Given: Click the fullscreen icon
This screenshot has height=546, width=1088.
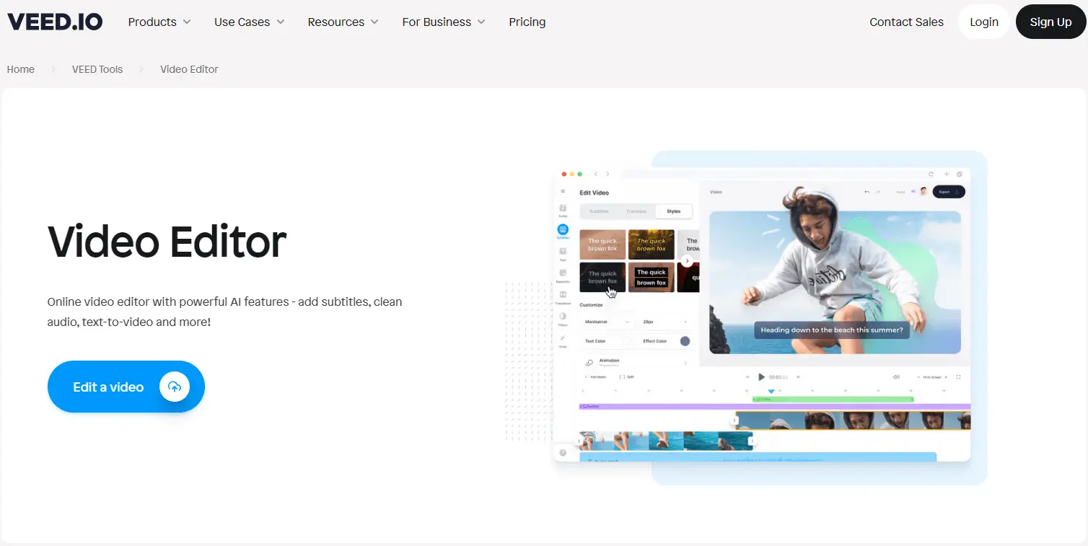Looking at the screenshot, I should pos(959,377).
